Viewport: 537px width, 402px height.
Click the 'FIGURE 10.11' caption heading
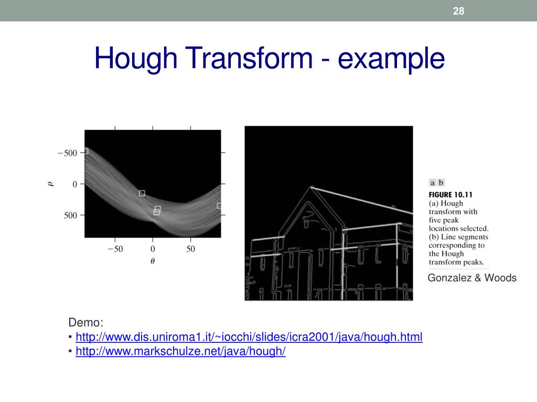(x=450, y=195)
